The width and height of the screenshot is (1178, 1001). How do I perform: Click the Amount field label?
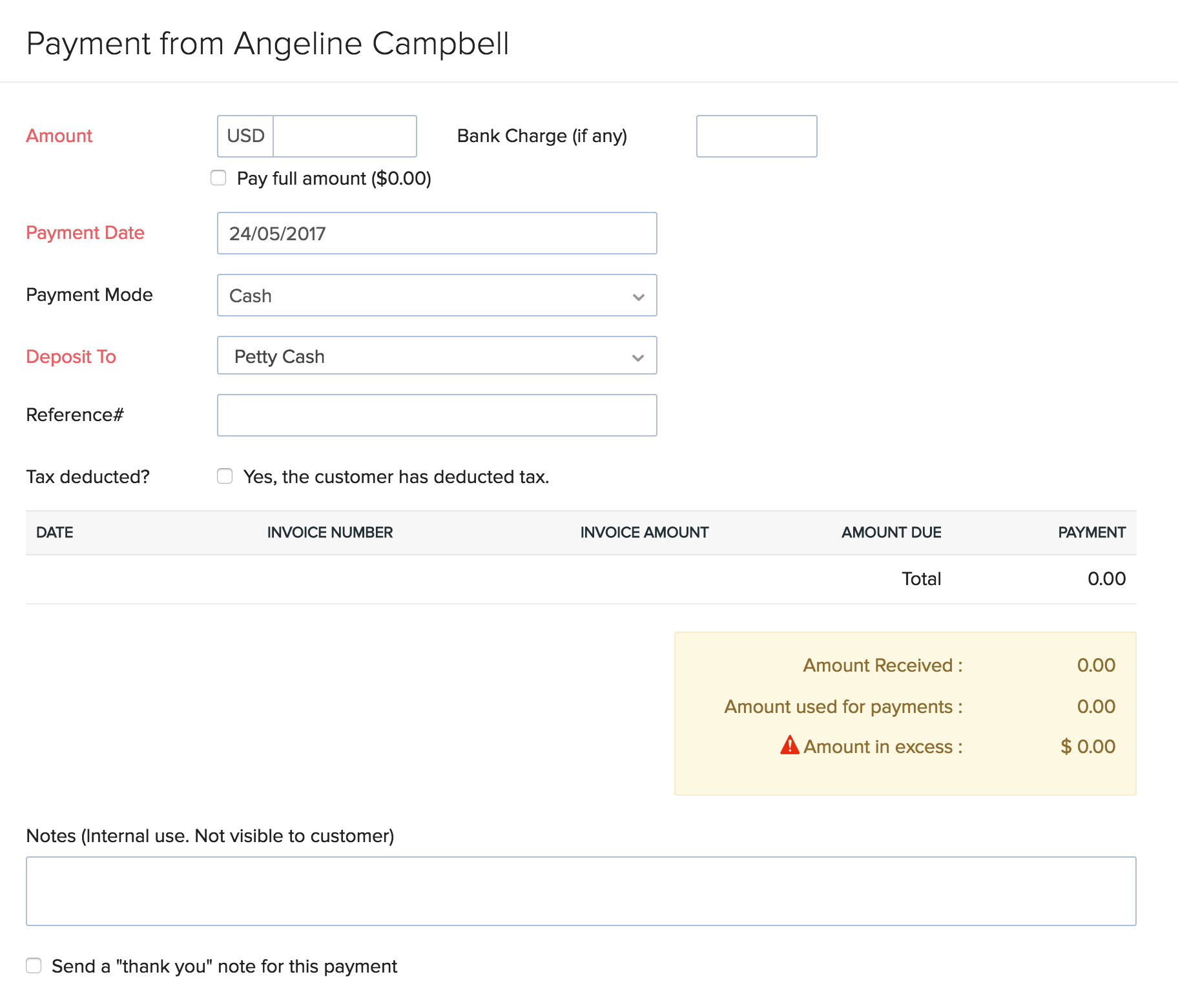pos(59,136)
